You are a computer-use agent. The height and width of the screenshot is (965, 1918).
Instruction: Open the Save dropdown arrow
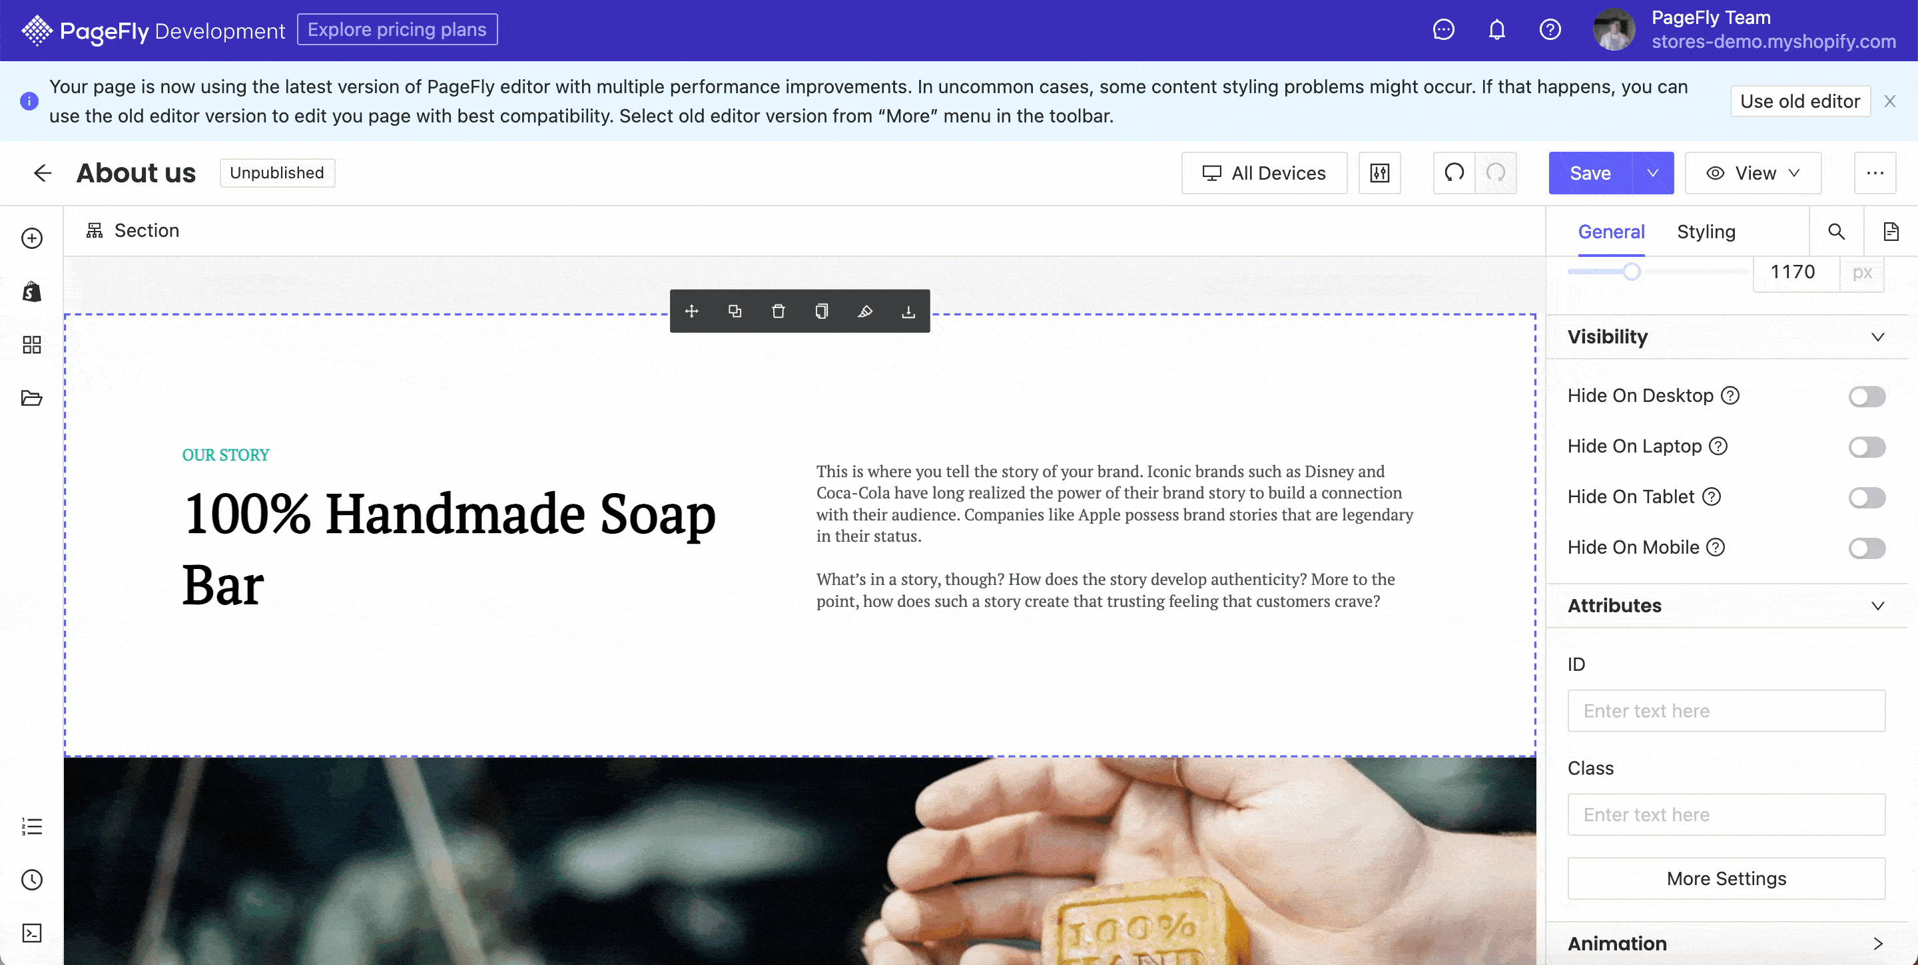1653,172
